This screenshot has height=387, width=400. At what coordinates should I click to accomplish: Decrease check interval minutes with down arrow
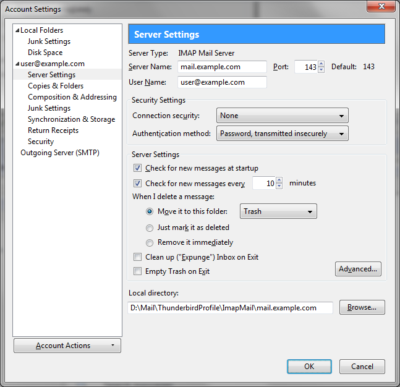pyautogui.click(x=279, y=186)
